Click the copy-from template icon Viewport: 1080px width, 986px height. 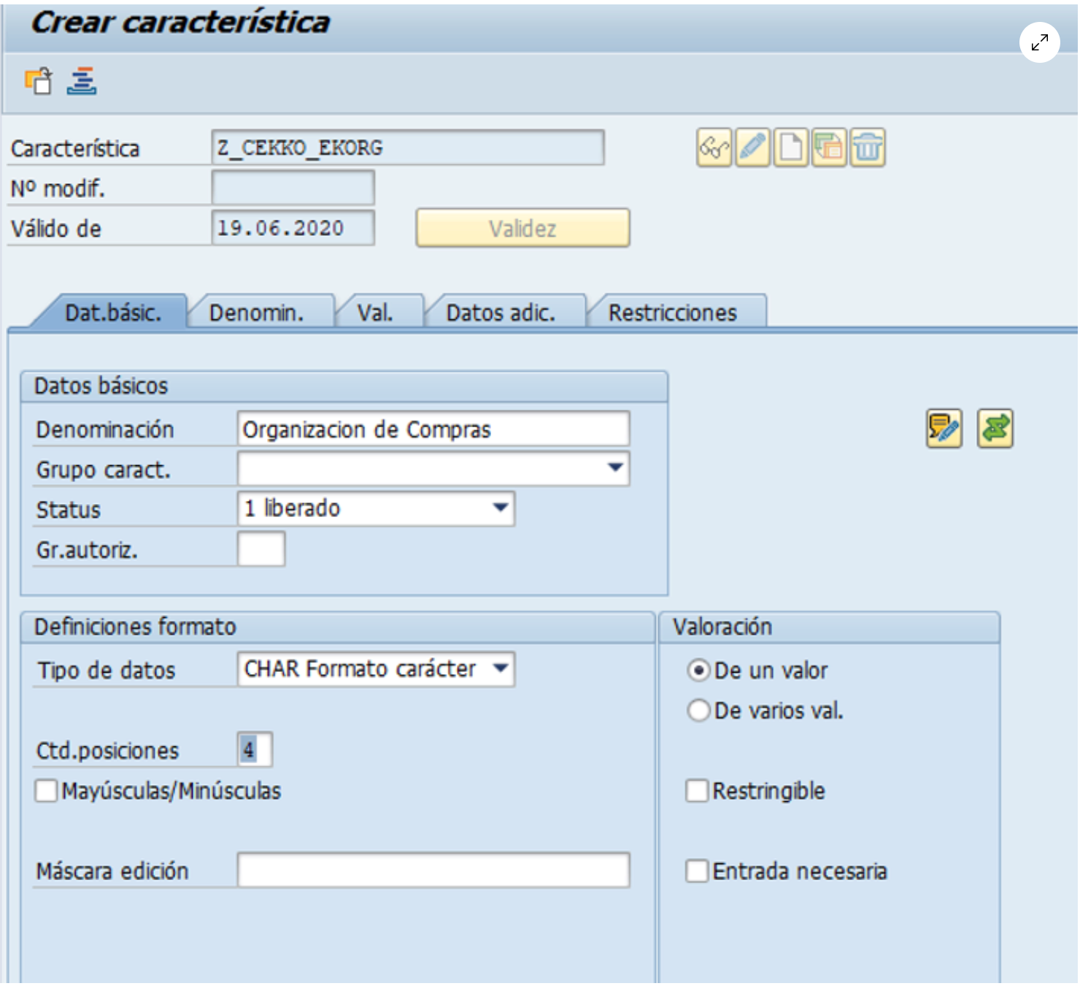[829, 148]
